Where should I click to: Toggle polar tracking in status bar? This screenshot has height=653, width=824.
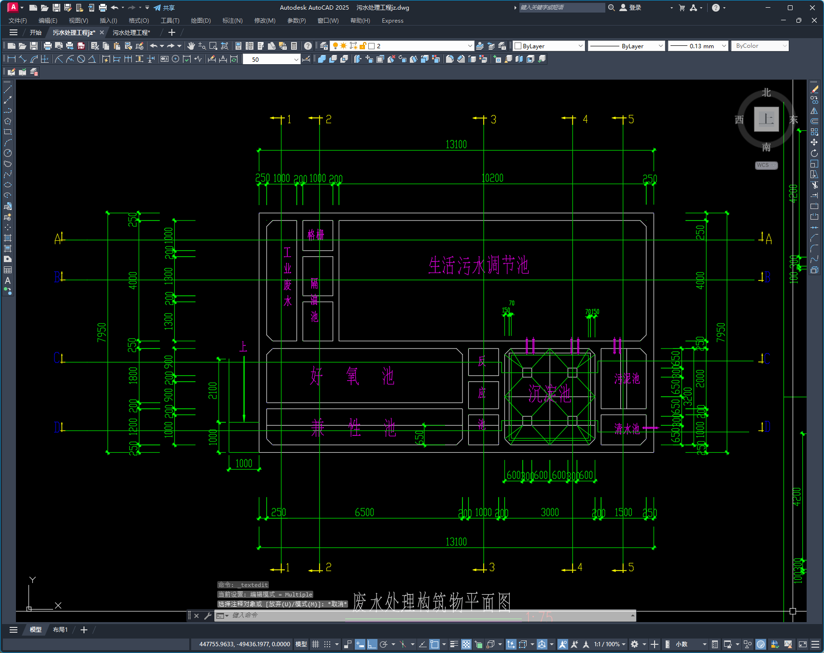(x=384, y=644)
